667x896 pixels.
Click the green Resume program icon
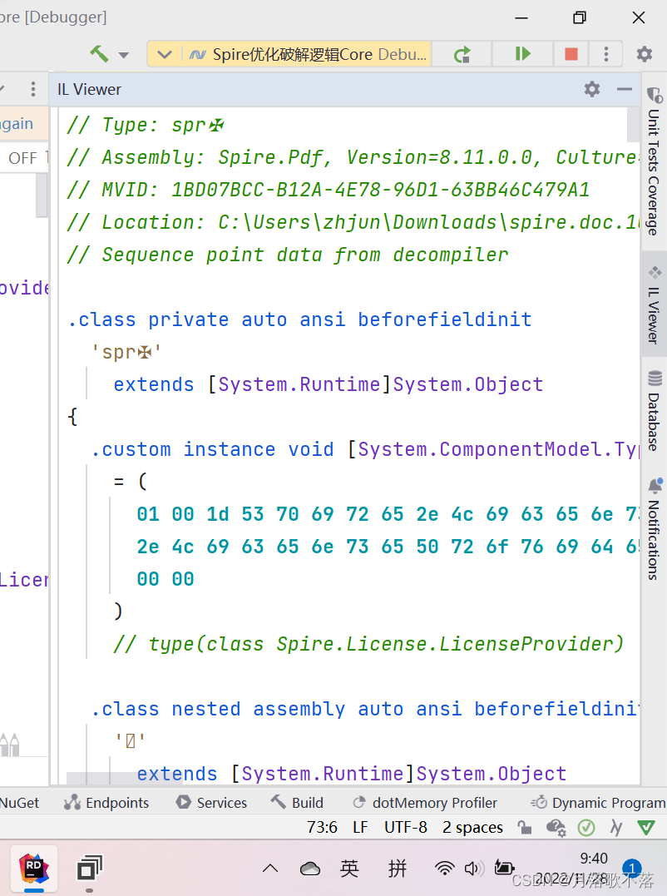coord(522,54)
